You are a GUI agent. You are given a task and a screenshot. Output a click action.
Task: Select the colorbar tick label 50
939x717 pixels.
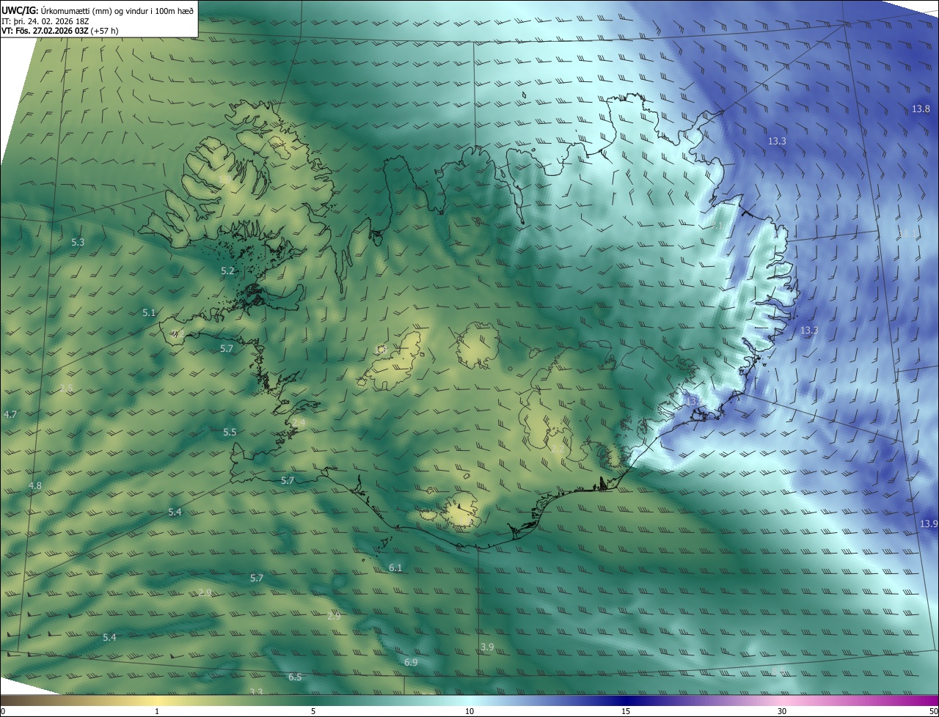[x=933, y=711]
